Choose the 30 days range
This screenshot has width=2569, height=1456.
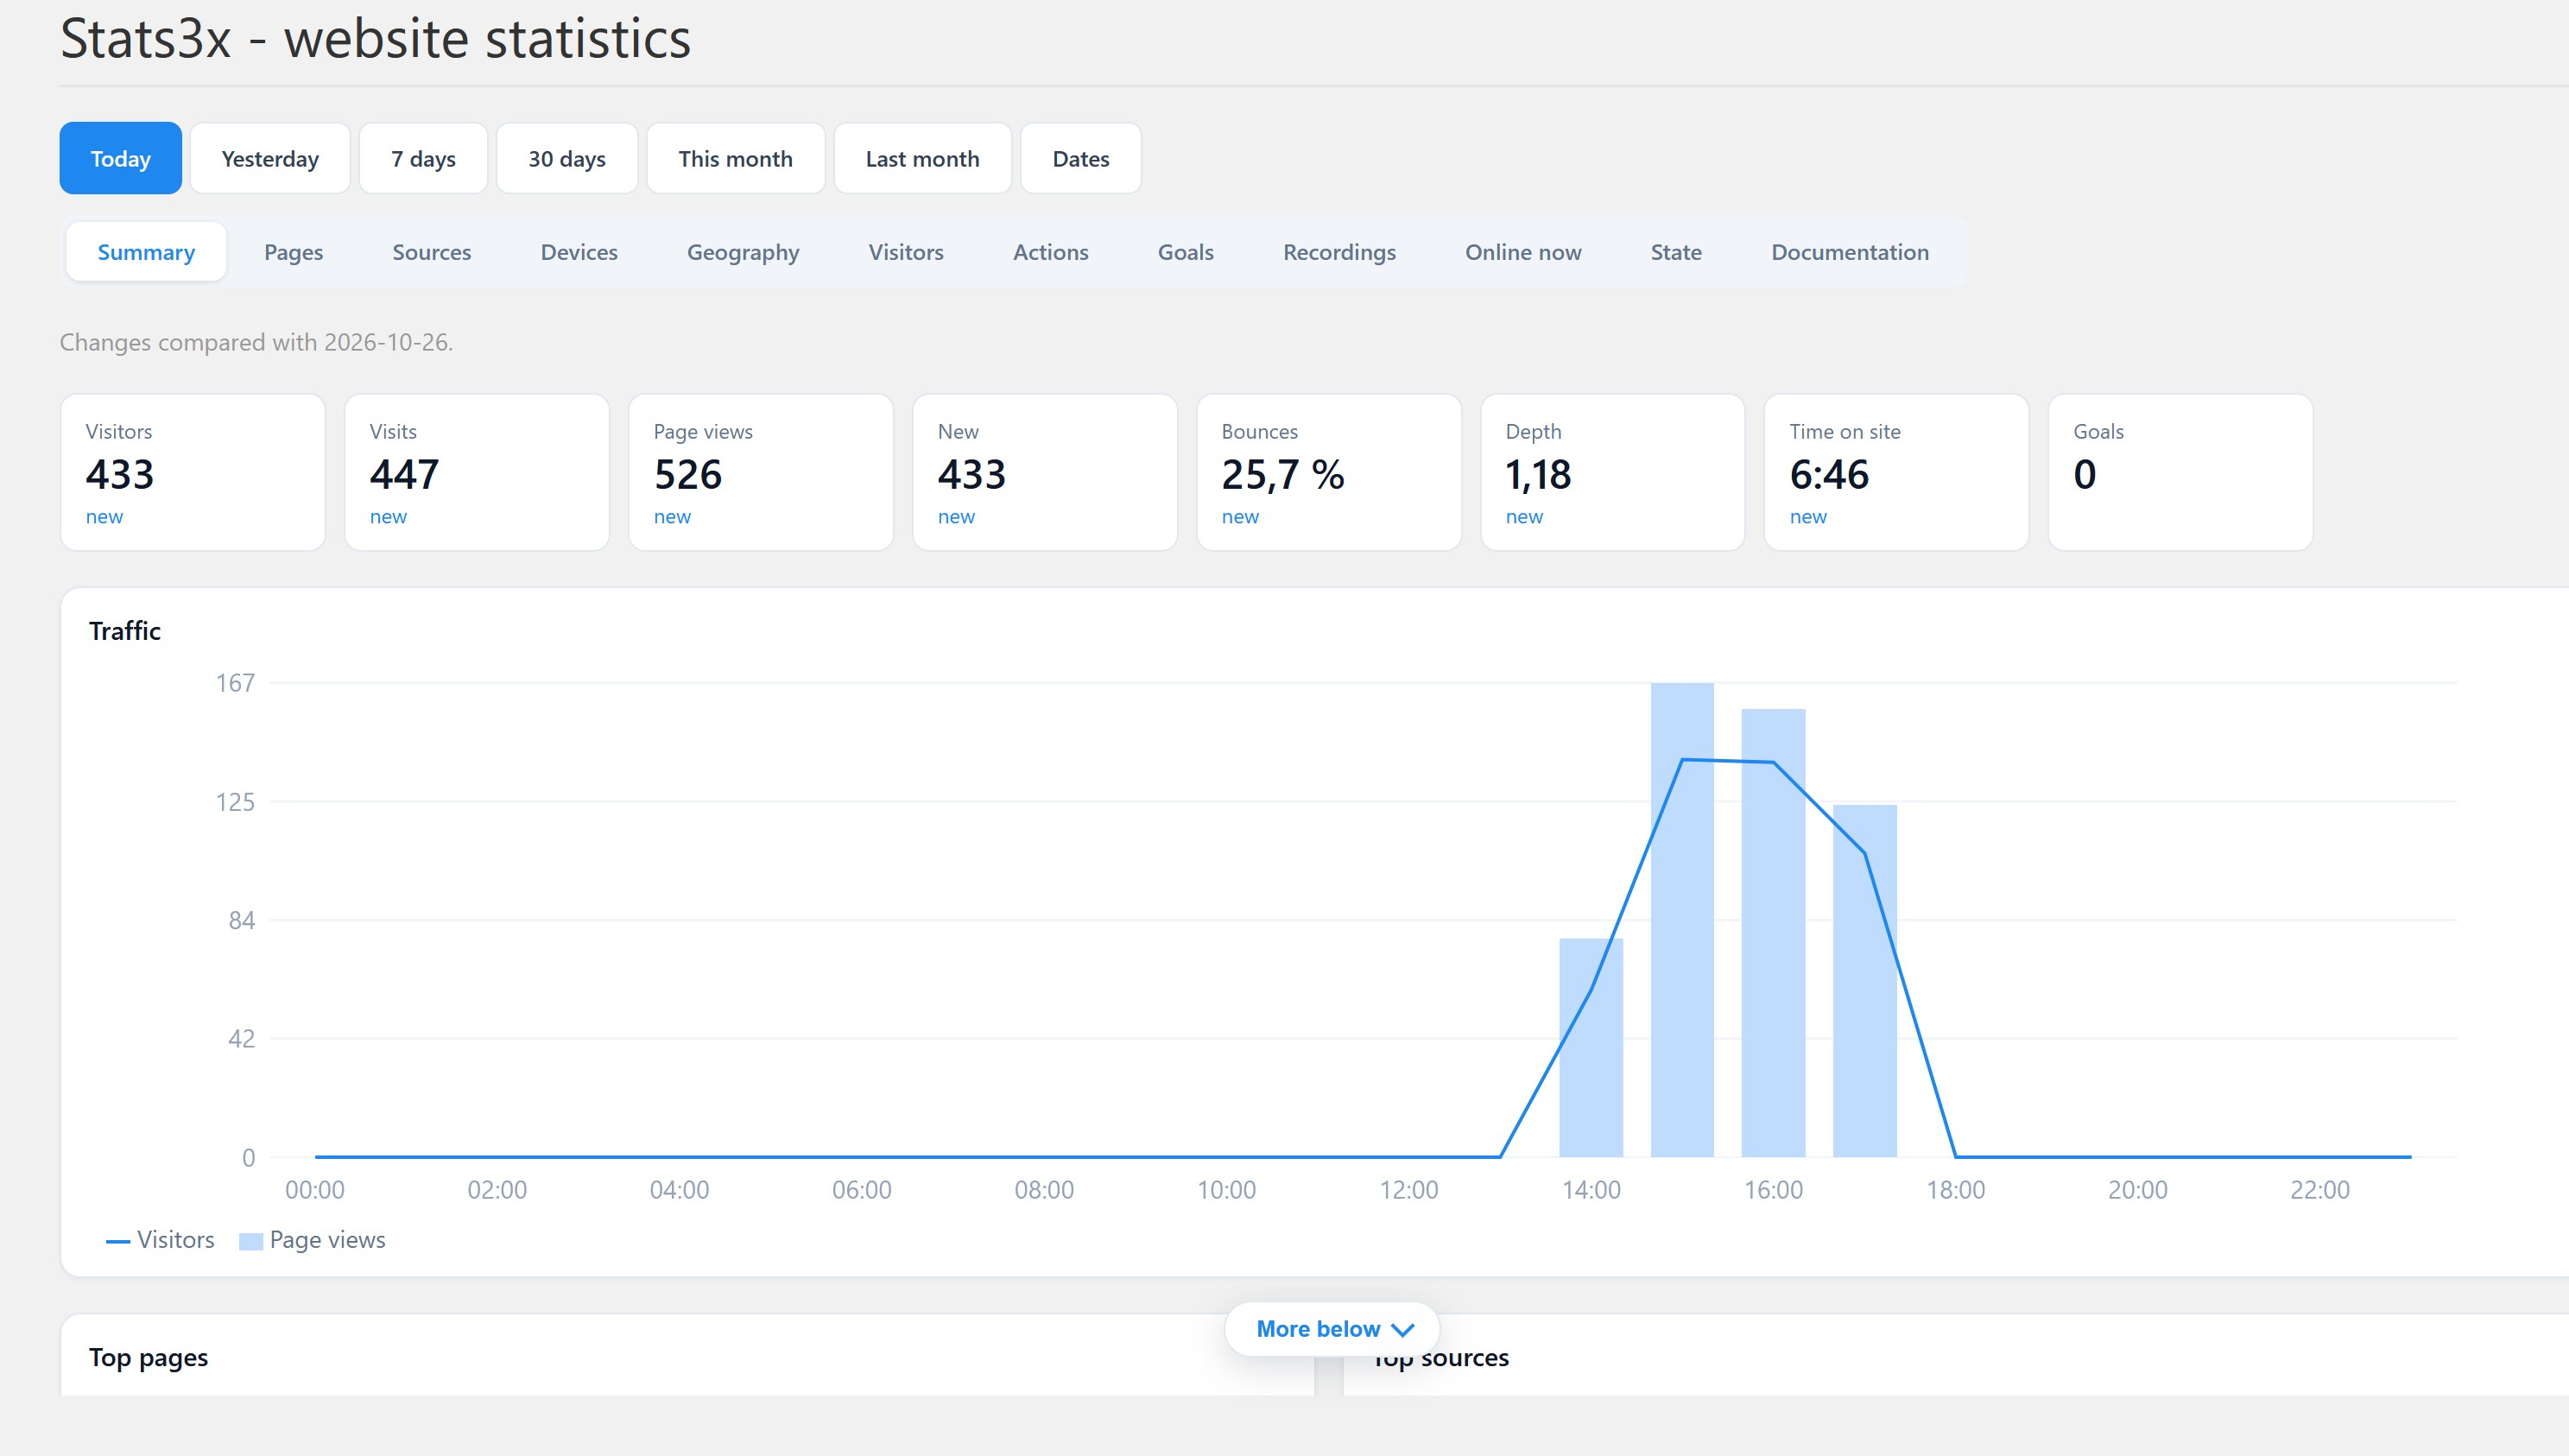pyautogui.click(x=566, y=158)
